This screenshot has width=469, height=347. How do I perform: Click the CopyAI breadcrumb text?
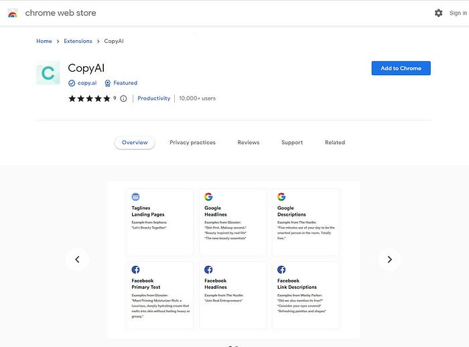pos(114,42)
